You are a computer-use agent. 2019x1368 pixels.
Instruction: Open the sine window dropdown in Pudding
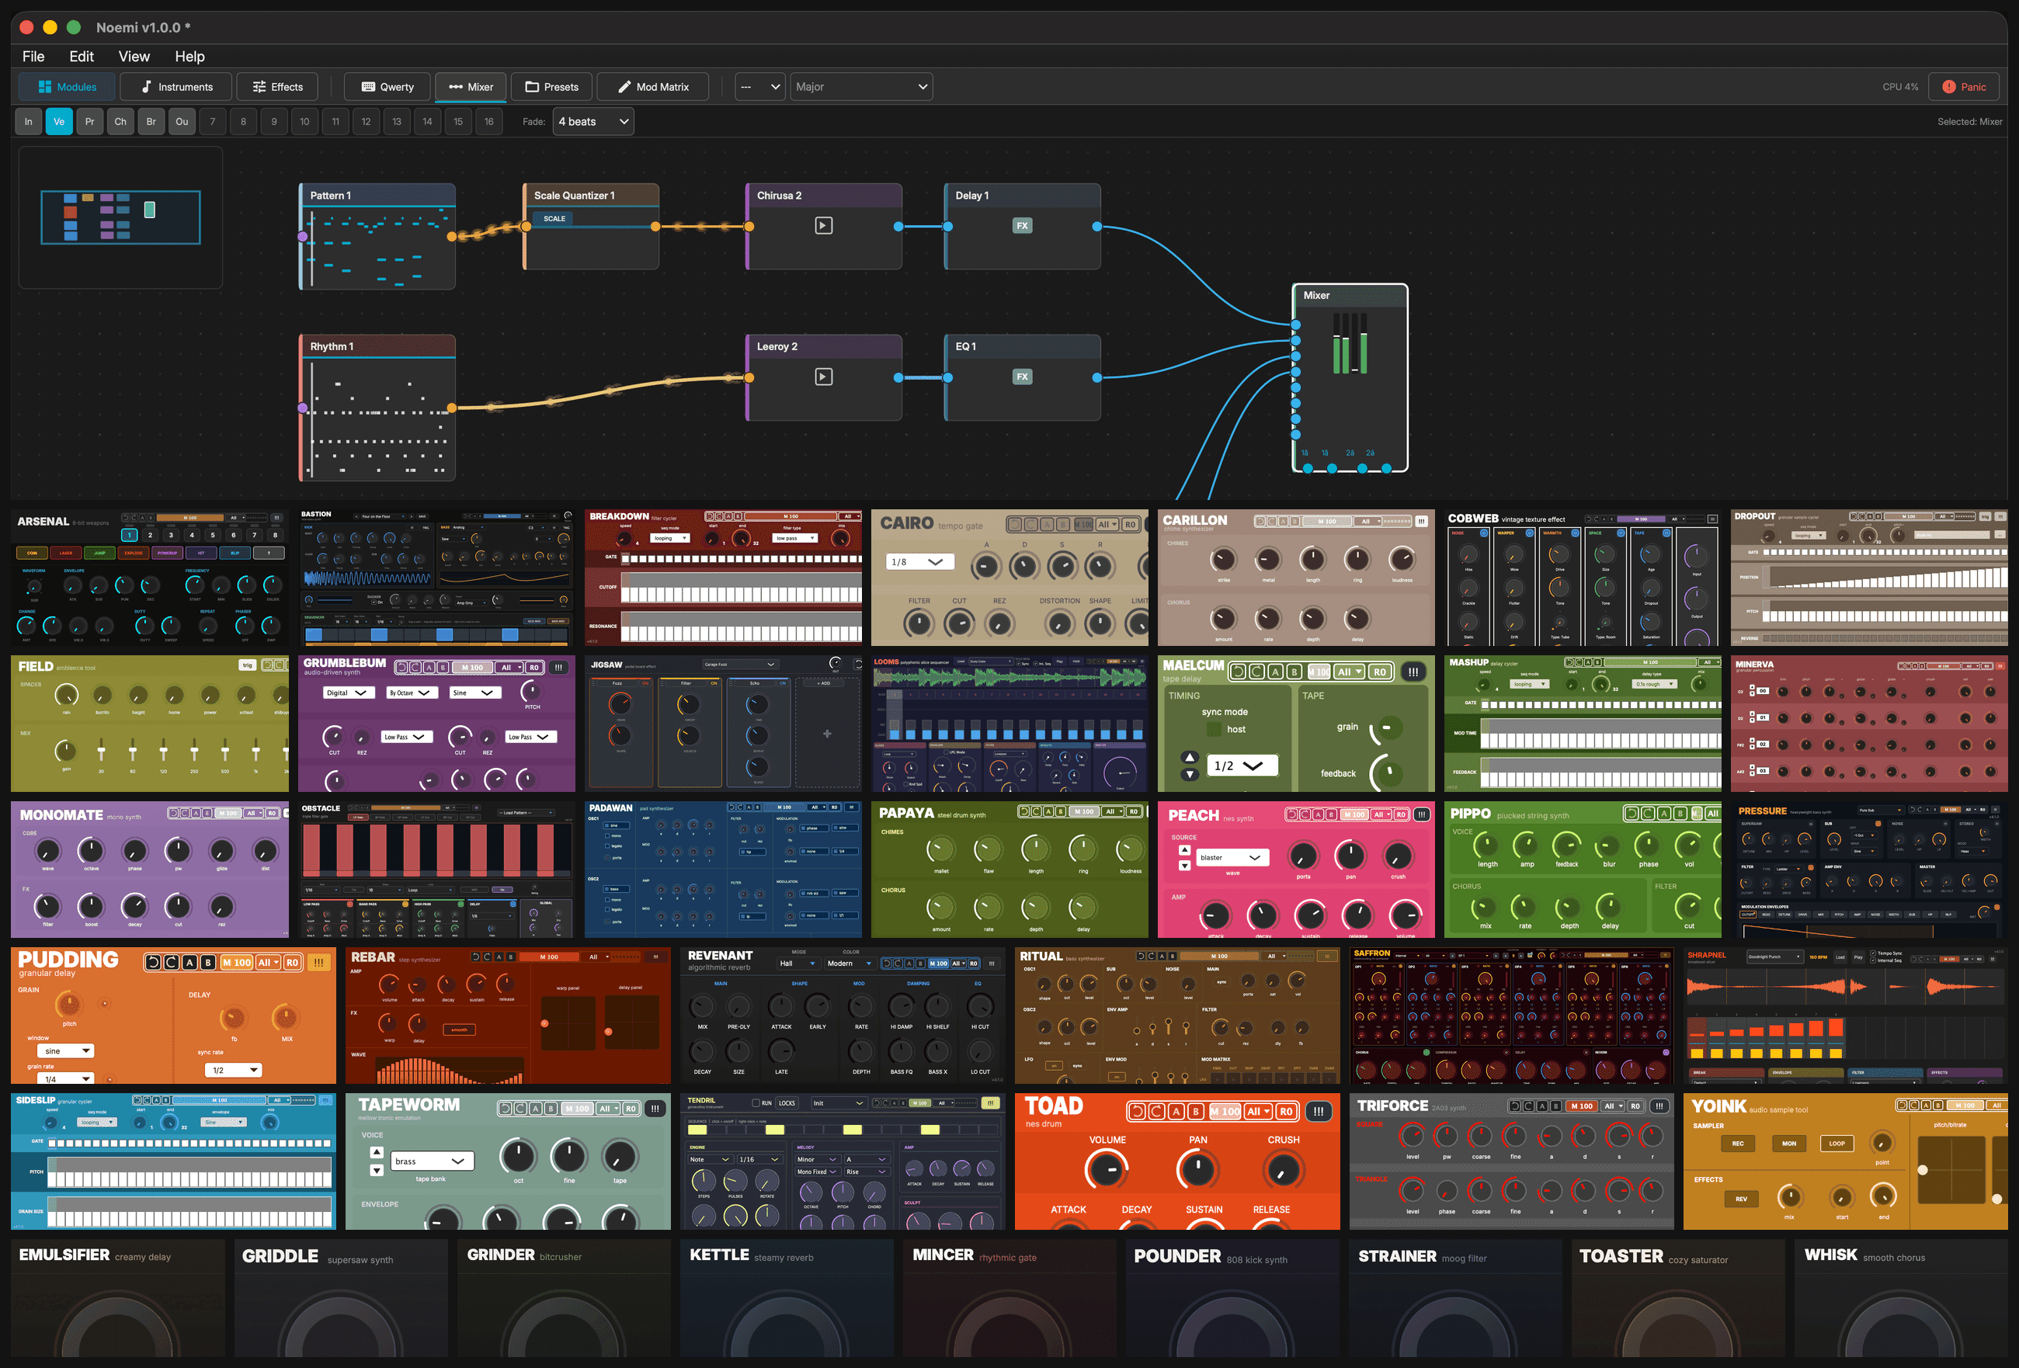click(x=67, y=1051)
